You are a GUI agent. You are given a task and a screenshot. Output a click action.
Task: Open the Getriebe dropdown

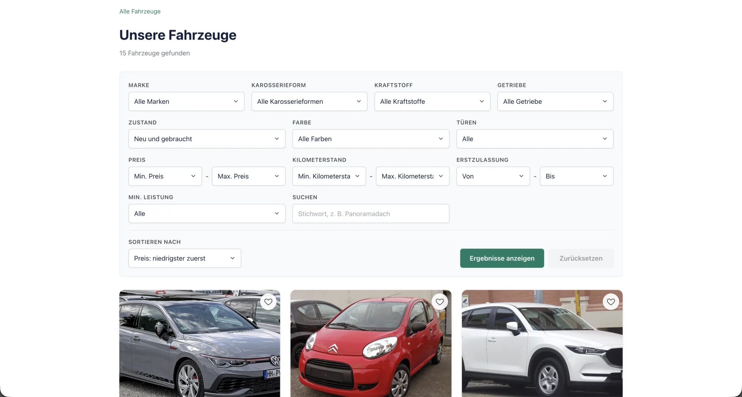555,101
